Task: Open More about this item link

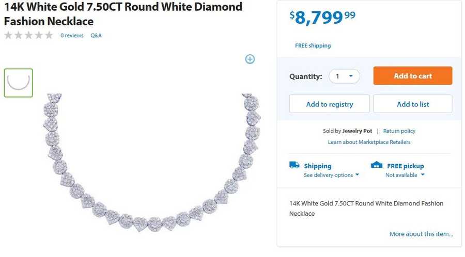Action: pos(421,234)
